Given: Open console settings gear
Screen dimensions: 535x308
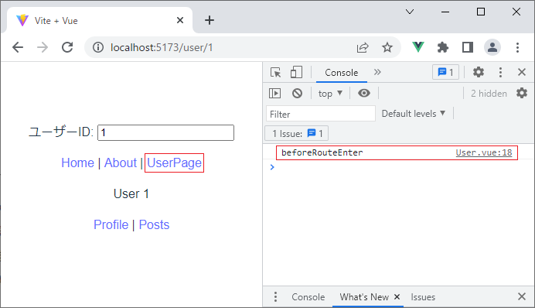Looking at the screenshot, I should pos(522,93).
